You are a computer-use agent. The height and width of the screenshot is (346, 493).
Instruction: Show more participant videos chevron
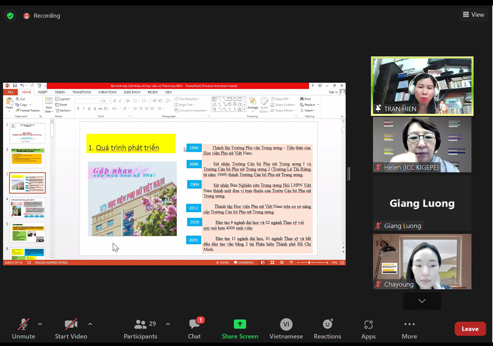pyautogui.click(x=422, y=301)
